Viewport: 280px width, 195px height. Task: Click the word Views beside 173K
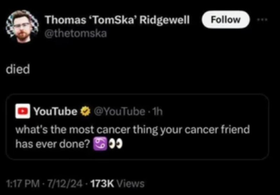[x=130, y=183]
